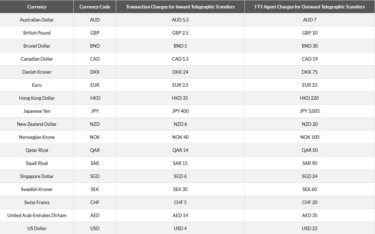
Task: Click the Currency column header
Action: (x=37, y=7)
